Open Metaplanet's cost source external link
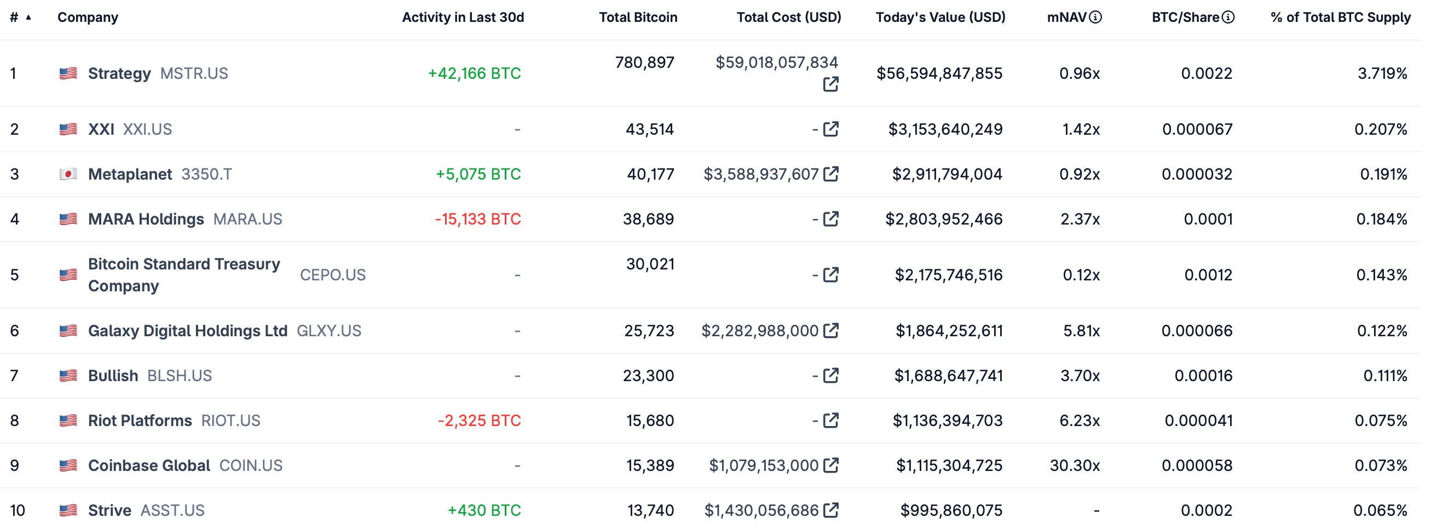This screenshot has width=1431, height=529. 830,174
